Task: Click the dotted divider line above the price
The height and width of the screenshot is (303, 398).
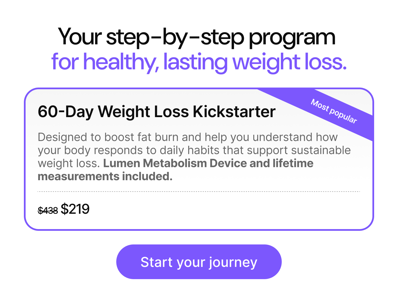Action: click(x=199, y=192)
